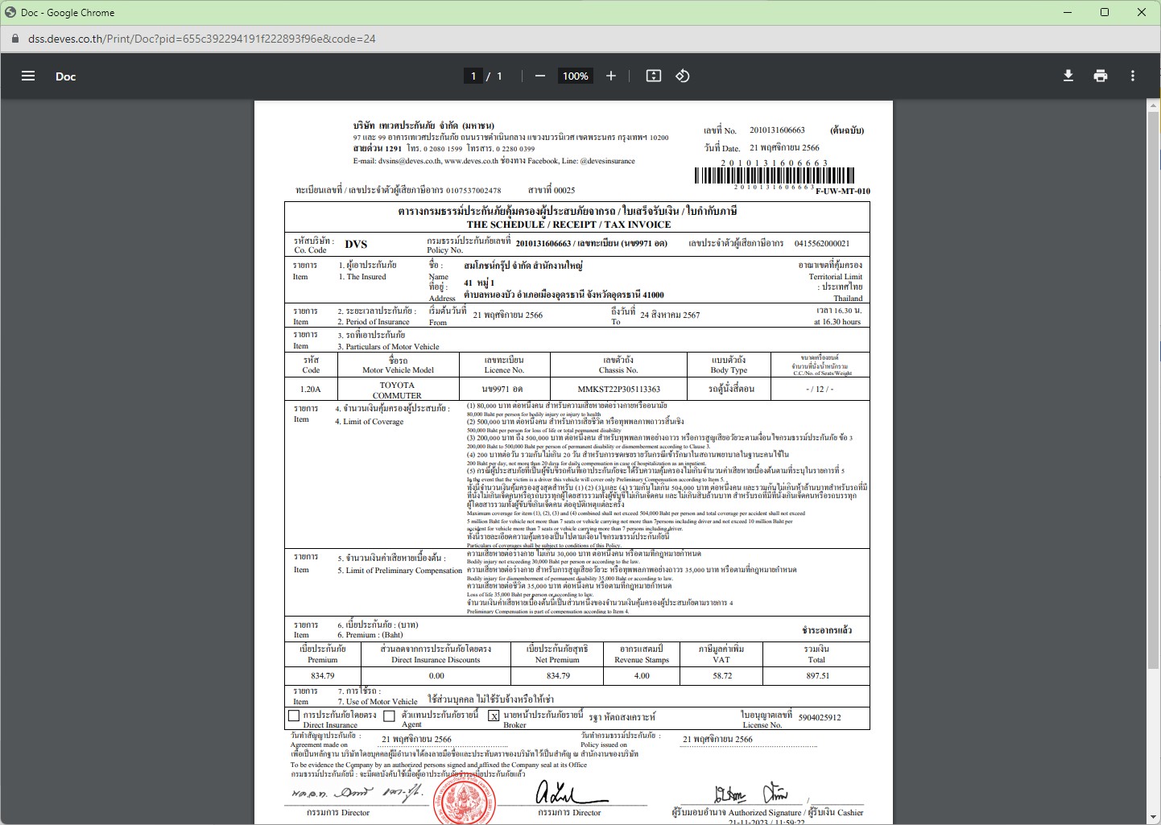Click the red company seal

click(x=465, y=800)
